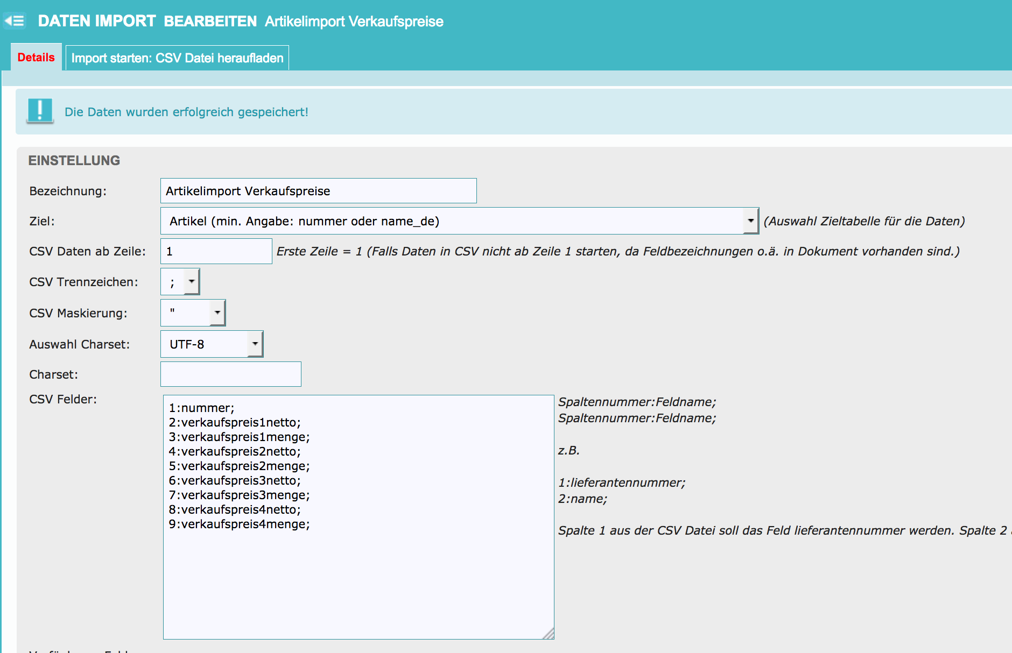Image resolution: width=1012 pixels, height=653 pixels.
Task: Click the 'CSV Trennzeichen:' label
Action: (83, 282)
